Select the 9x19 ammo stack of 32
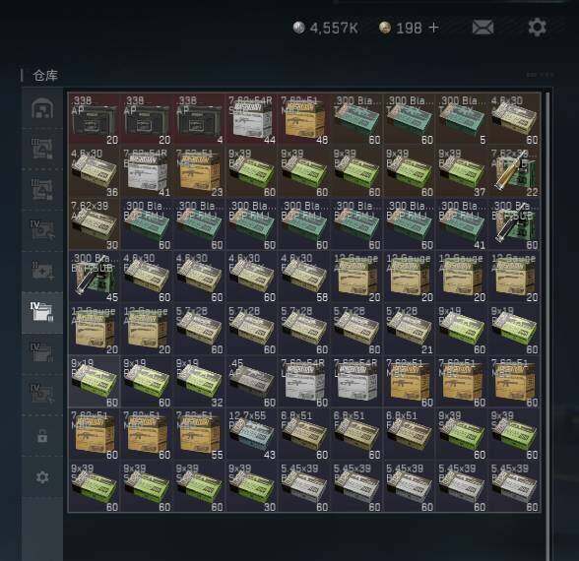Screen dimensions: 579x561 coord(199,382)
